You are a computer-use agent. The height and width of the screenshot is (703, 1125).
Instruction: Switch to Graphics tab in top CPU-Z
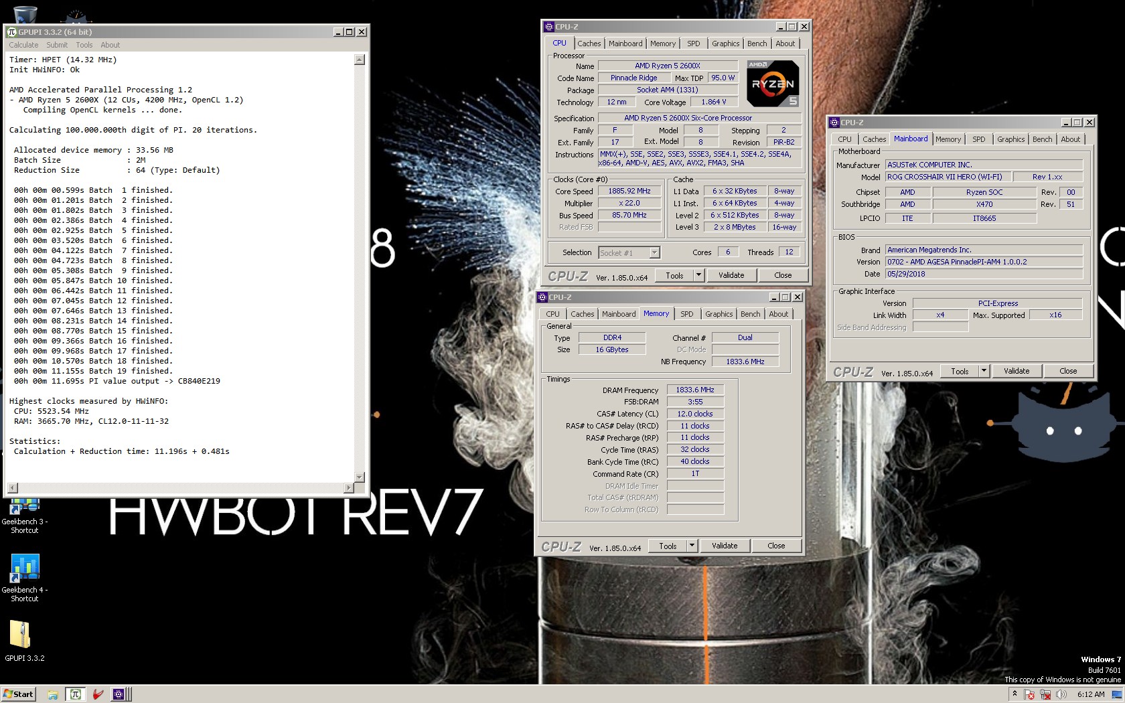pos(726,44)
